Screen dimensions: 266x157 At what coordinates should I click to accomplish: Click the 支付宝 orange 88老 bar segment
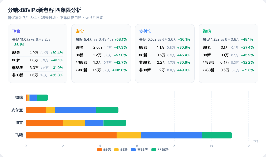36,110
